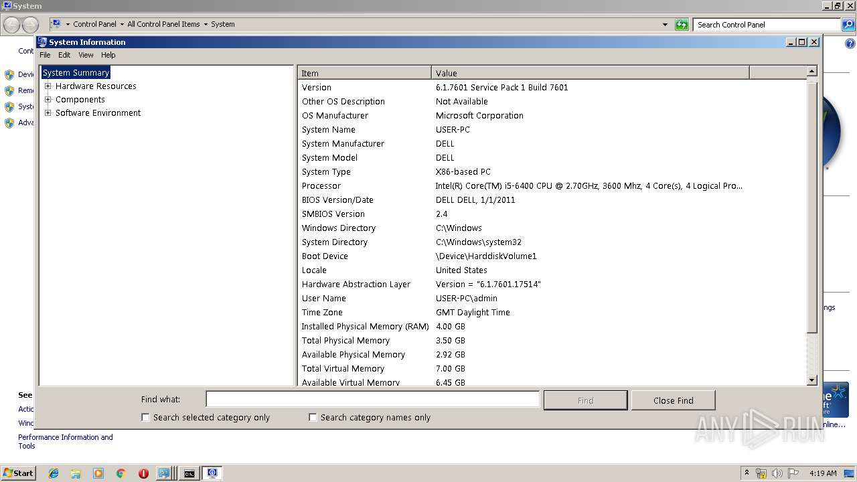Open Control Panel help question icon

850,44
